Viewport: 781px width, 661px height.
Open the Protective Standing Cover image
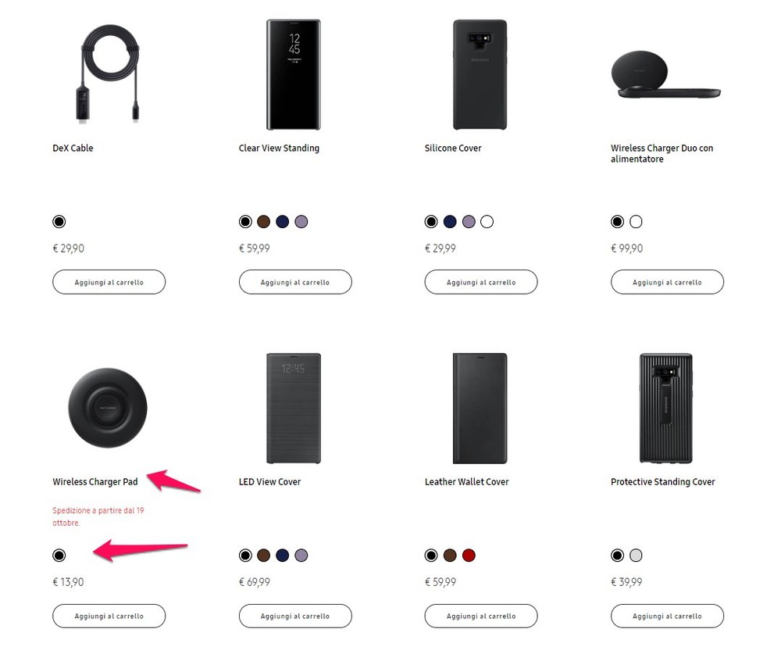[666, 408]
